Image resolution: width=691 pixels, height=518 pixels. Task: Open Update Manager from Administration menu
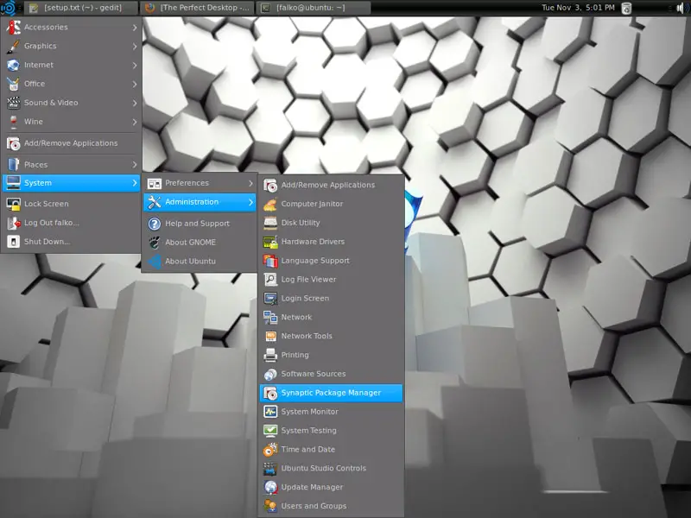[331, 487]
